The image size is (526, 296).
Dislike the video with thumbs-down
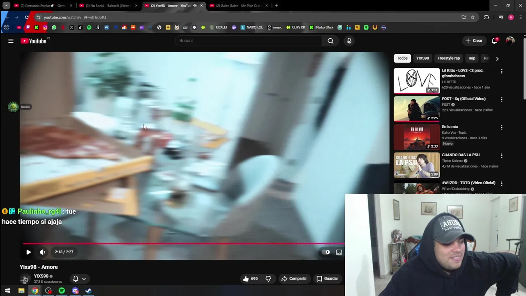pyautogui.click(x=268, y=278)
